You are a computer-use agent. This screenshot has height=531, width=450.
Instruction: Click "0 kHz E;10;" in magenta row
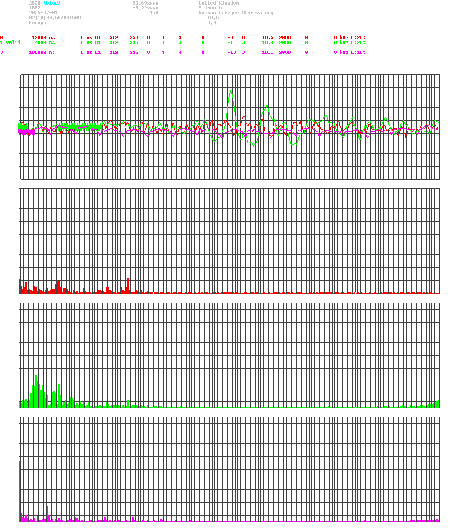coord(349,52)
